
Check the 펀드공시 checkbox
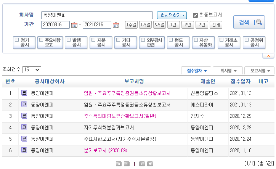pyautogui.click(x=171, y=40)
